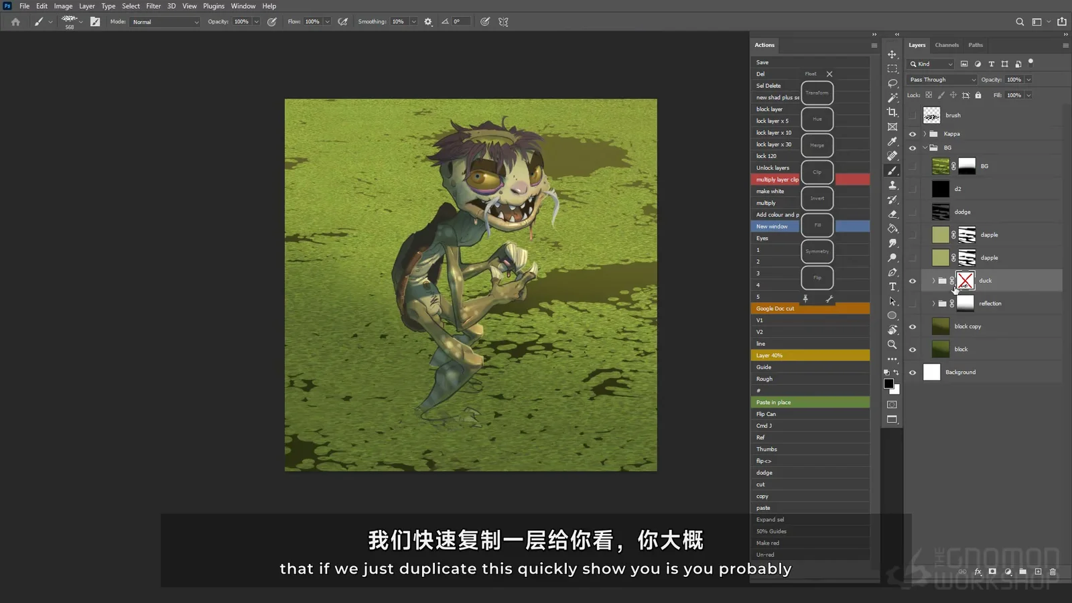The image size is (1072, 603).
Task: Click the duck layer mask thumbnail
Action: (965, 281)
